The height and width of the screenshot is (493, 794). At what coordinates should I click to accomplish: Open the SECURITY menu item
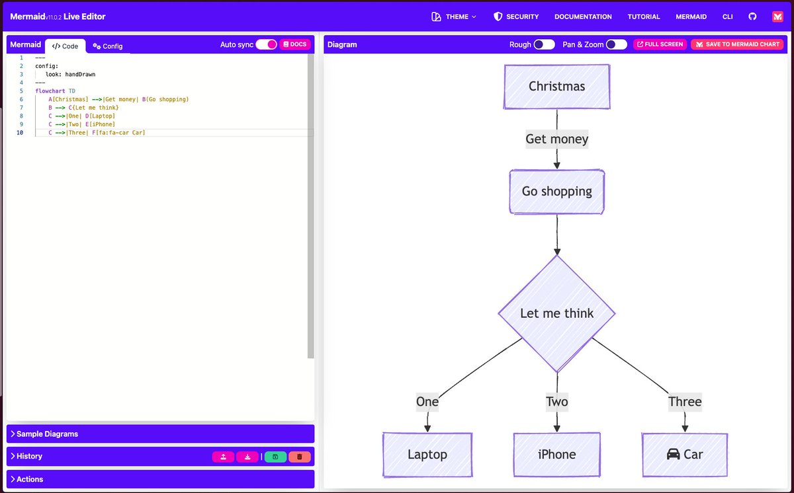[516, 17]
